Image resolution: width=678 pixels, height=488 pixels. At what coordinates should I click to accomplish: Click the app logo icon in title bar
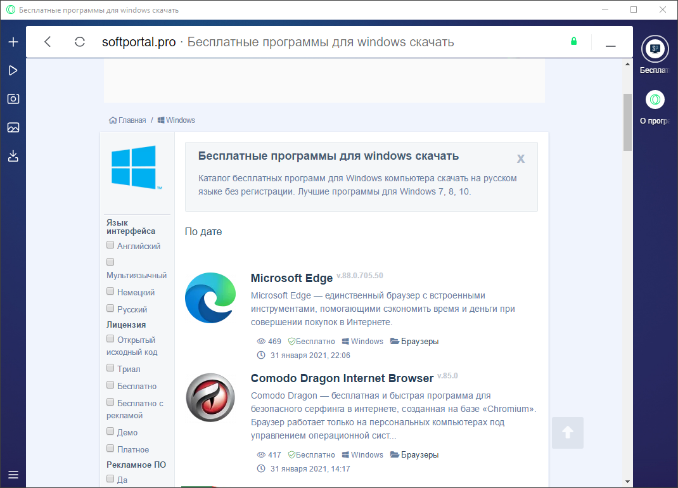pos(10,10)
